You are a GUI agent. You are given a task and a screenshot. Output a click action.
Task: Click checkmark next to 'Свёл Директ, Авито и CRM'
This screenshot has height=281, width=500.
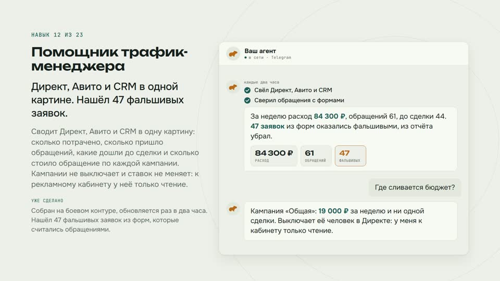247,90
